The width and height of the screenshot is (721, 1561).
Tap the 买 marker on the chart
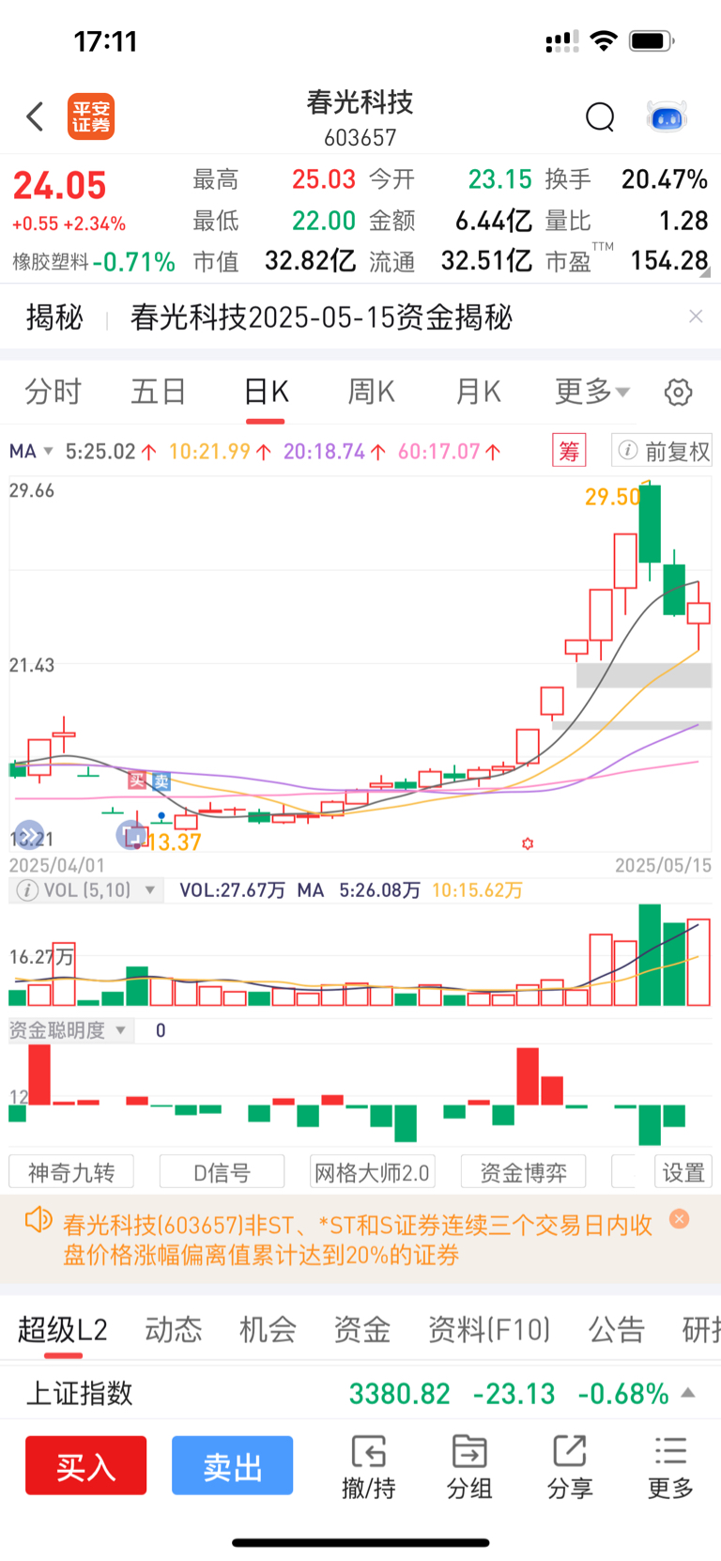pyautogui.click(x=137, y=780)
